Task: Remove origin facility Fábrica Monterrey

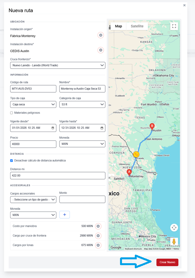Action: tap(101, 35)
